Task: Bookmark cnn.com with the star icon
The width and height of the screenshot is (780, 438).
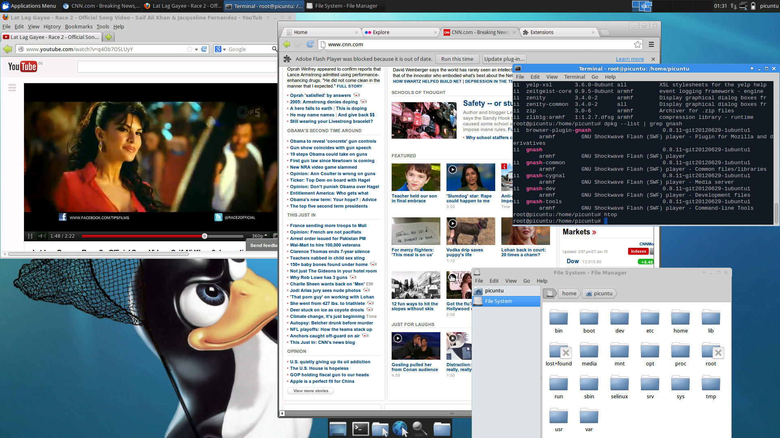Action: pos(637,44)
